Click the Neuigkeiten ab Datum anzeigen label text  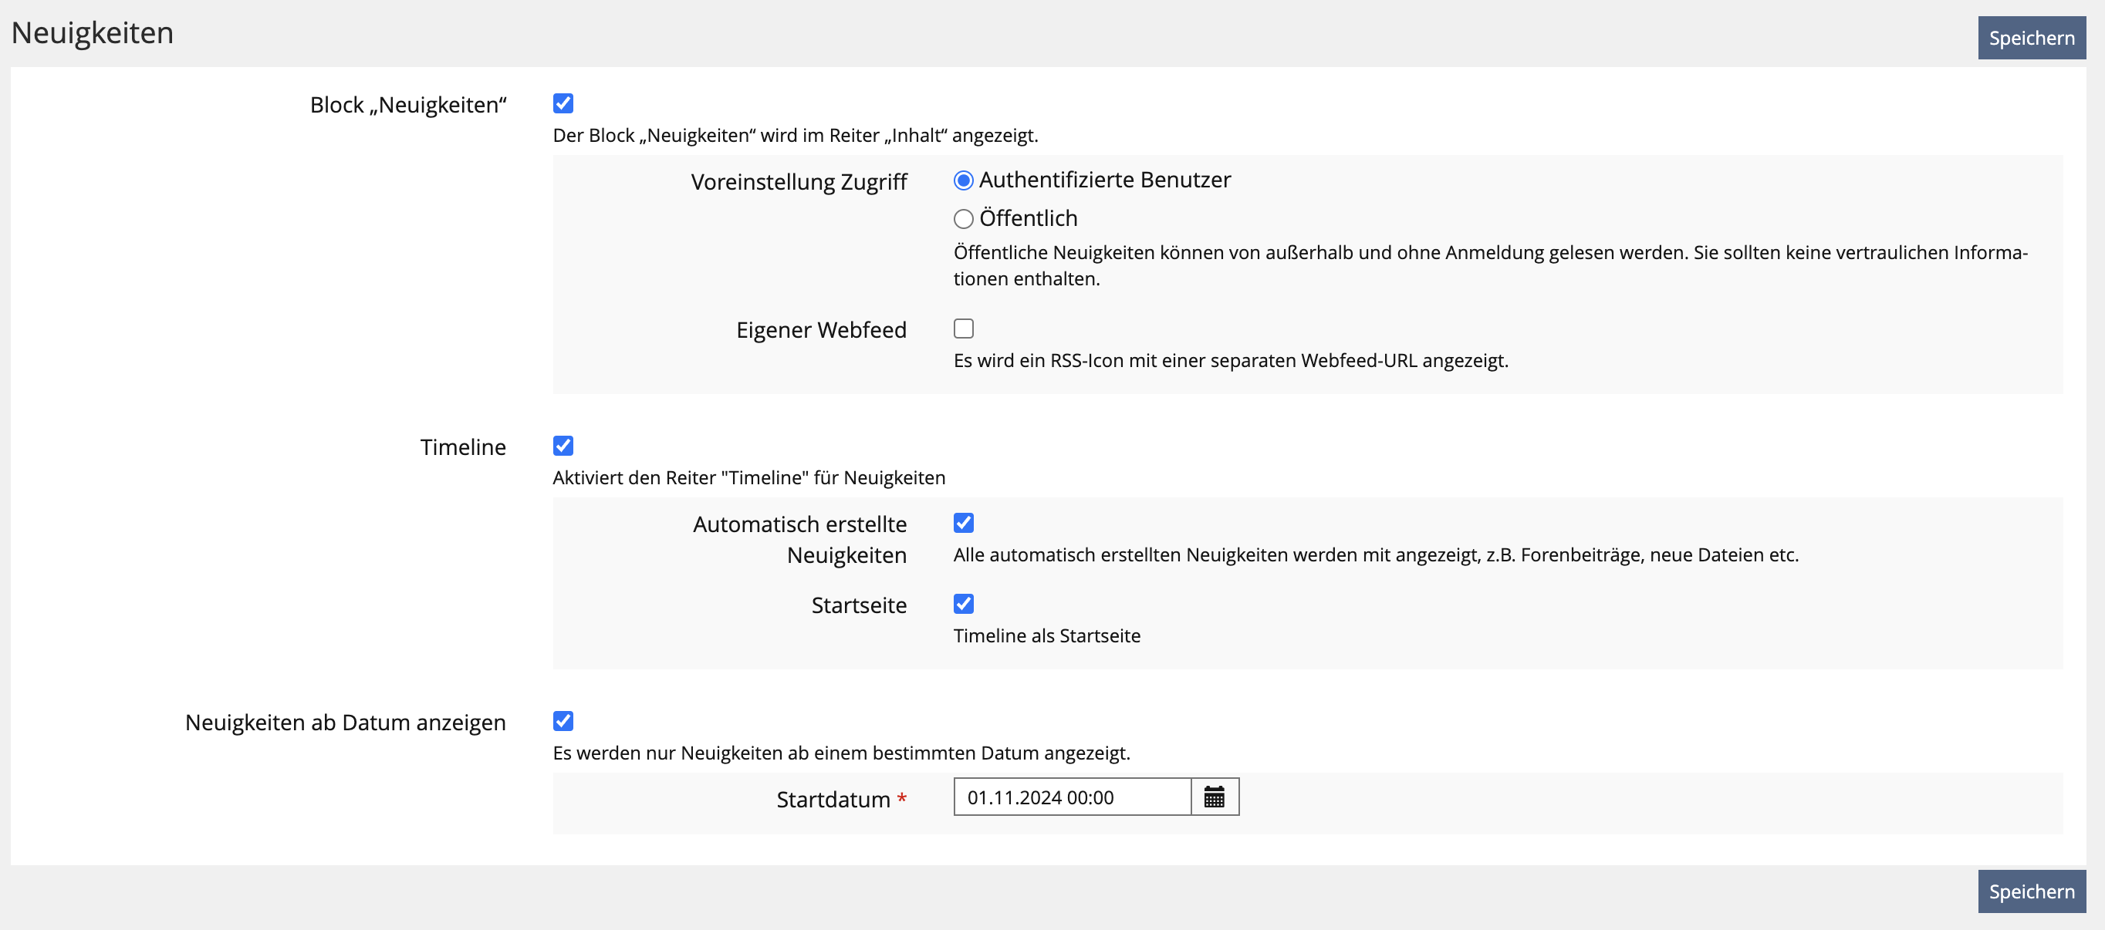345,723
